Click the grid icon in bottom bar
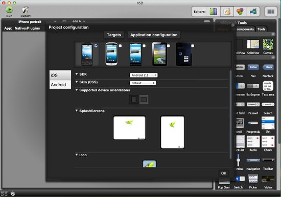 point(4,193)
